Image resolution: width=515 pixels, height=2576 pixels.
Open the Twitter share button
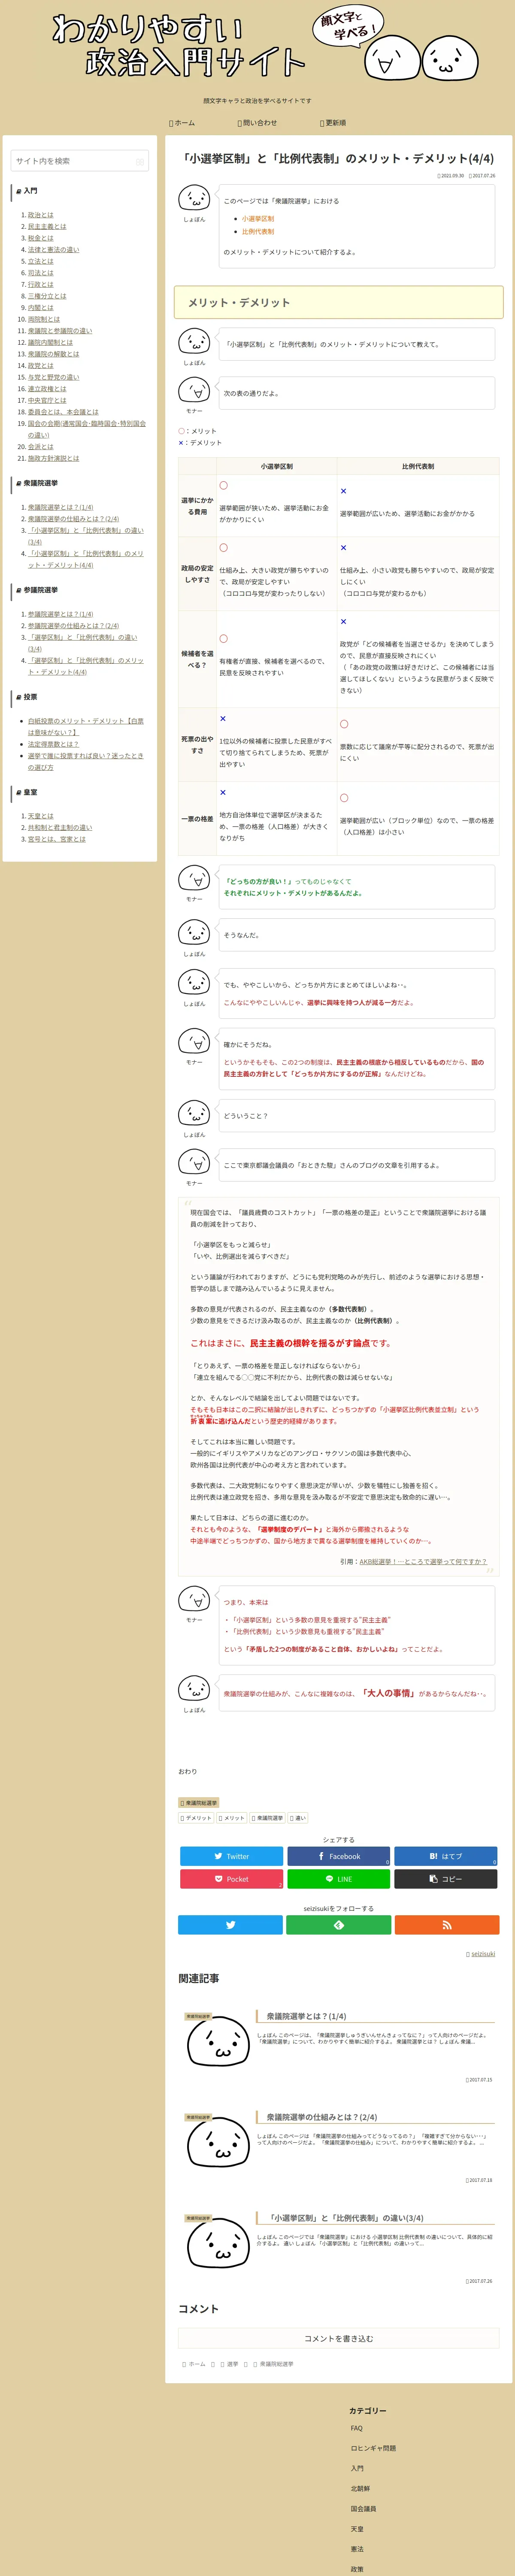tap(231, 1856)
